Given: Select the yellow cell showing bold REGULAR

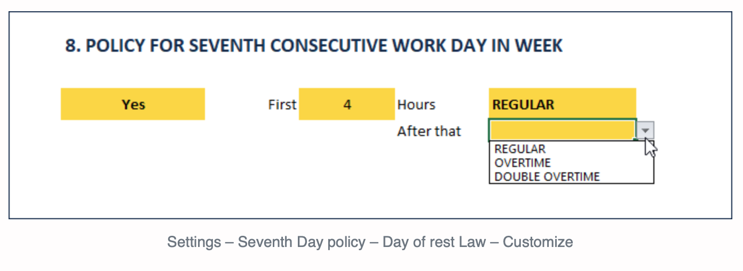Looking at the screenshot, I should (563, 104).
